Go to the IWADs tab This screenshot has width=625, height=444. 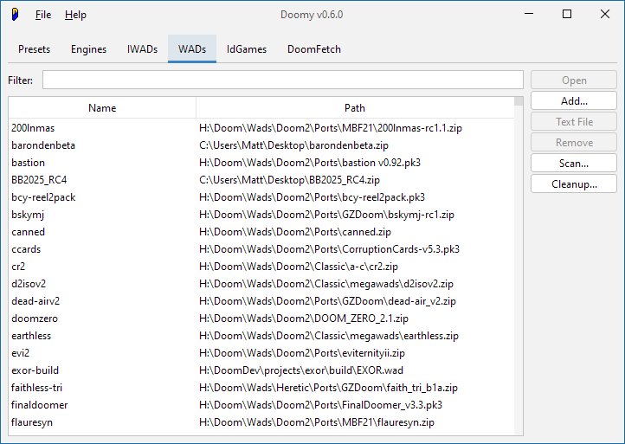(x=142, y=49)
